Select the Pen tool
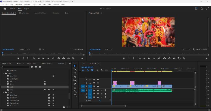The width and height of the screenshot is (211, 111). 75,84
